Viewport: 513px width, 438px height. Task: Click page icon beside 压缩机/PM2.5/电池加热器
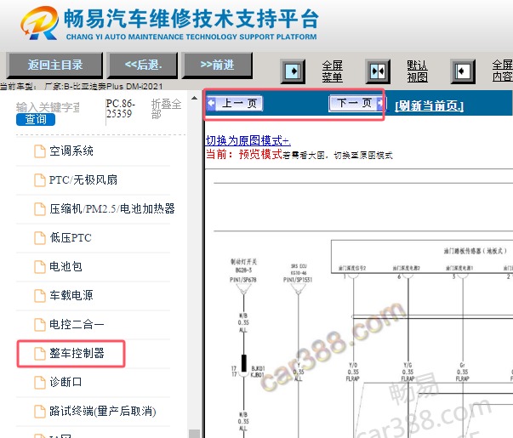[40, 208]
